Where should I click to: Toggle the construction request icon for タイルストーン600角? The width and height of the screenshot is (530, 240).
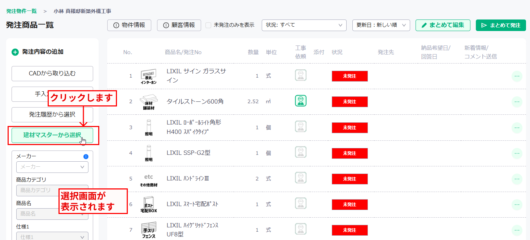(301, 101)
